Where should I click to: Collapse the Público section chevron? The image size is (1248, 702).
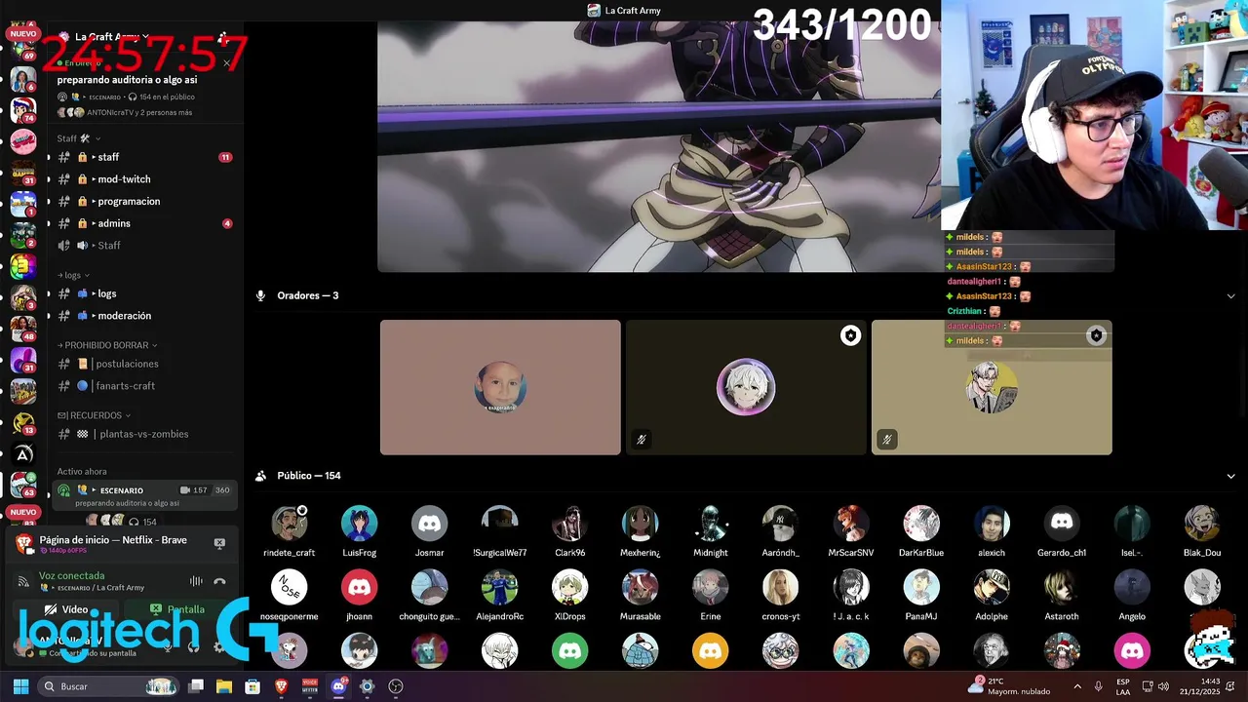tap(1230, 476)
